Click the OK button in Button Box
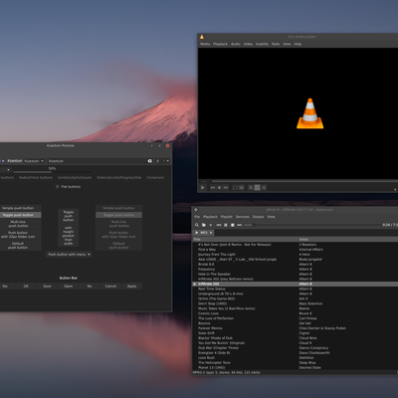Image resolution: width=398 pixels, height=398 pixels. click(x=26, y=286)
